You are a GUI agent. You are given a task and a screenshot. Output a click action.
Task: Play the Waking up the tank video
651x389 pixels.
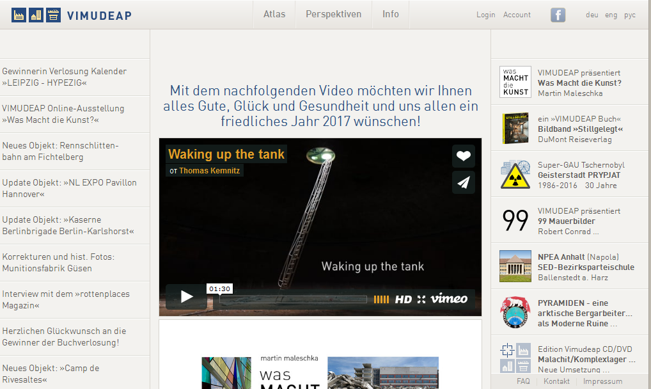[x=187, y=296]
